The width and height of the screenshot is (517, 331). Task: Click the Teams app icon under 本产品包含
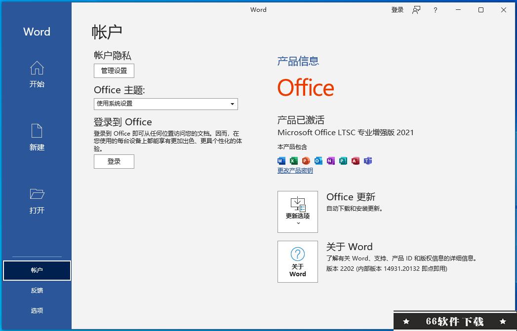tap(368, 161)
